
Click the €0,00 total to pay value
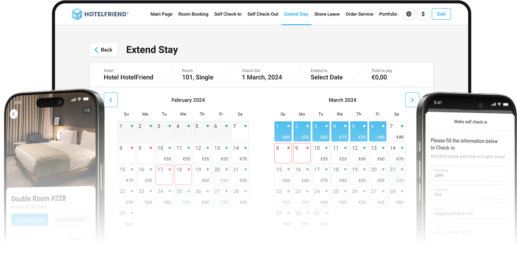coord(379,78)
